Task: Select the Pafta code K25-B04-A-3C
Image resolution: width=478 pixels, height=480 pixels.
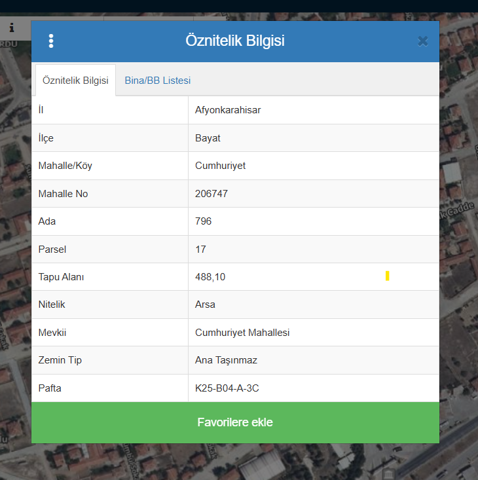Action: (227, 388)
